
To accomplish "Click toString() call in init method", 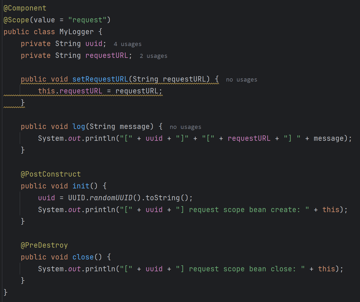I will pyautogui.click(x=167, y=198).
